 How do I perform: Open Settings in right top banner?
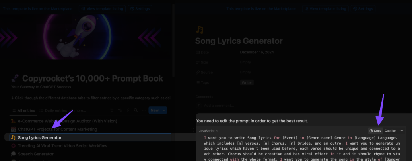[x=363, y=8]
